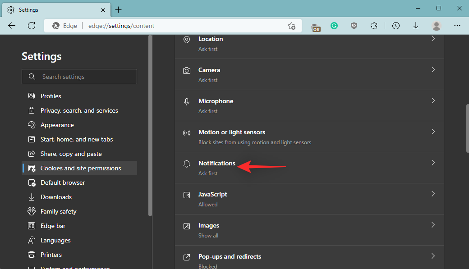Click the Grammarly extension icon
This screenshot has width=469, height=269.
pos(334,26)
